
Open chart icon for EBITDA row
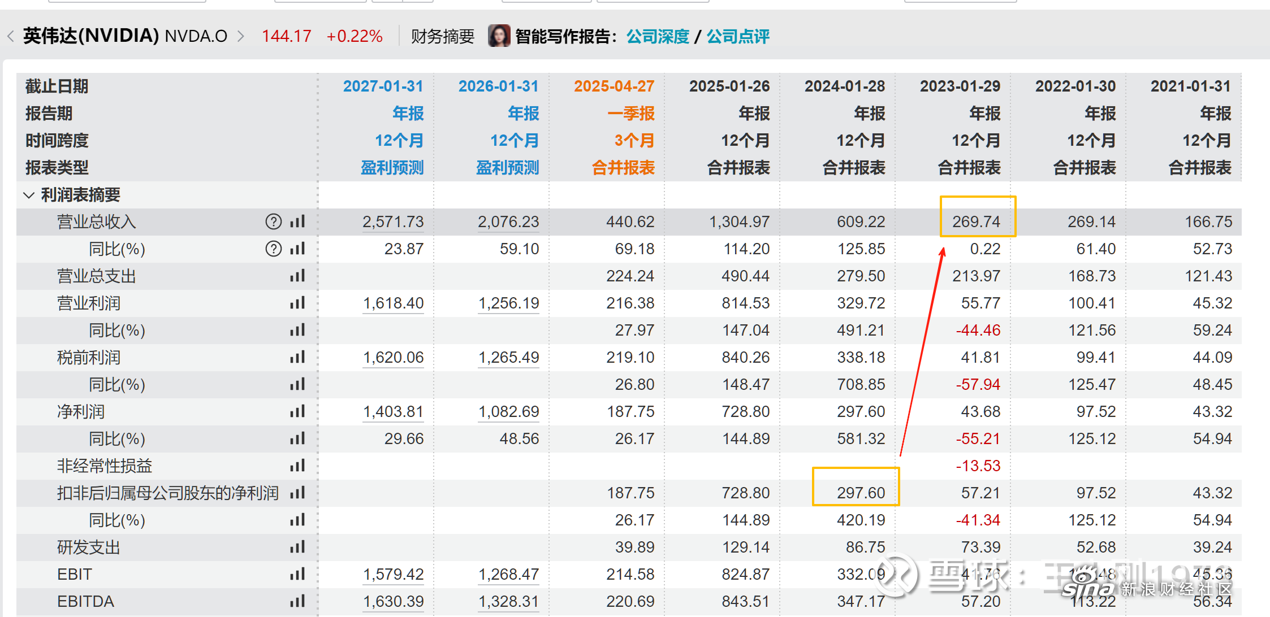click(297, 601)
